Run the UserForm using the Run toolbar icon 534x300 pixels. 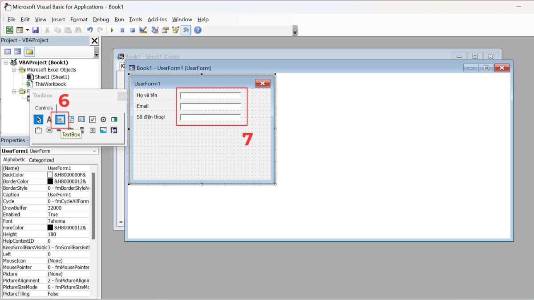112,30
